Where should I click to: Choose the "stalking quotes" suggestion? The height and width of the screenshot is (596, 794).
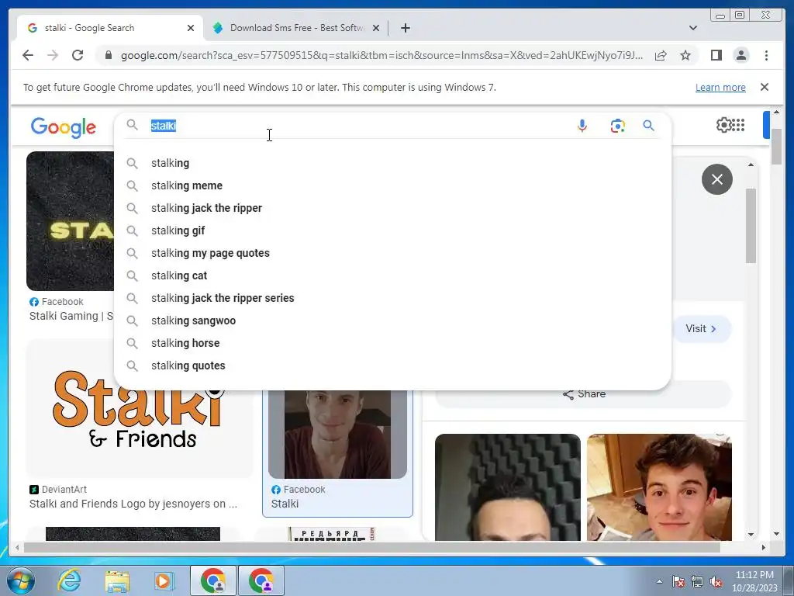click(392, 366)
